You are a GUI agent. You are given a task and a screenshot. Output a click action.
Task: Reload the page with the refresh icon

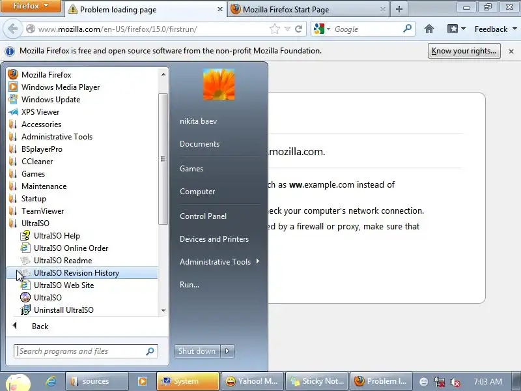tap(299, 29)
